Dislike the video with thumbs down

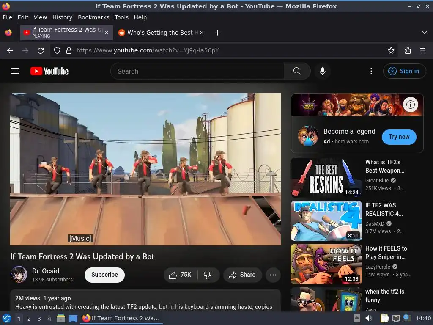[208, 275]
